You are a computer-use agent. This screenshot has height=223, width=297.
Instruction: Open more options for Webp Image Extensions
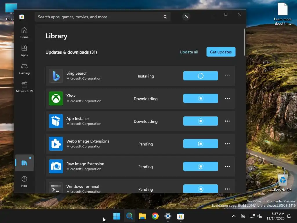point(227,144)
